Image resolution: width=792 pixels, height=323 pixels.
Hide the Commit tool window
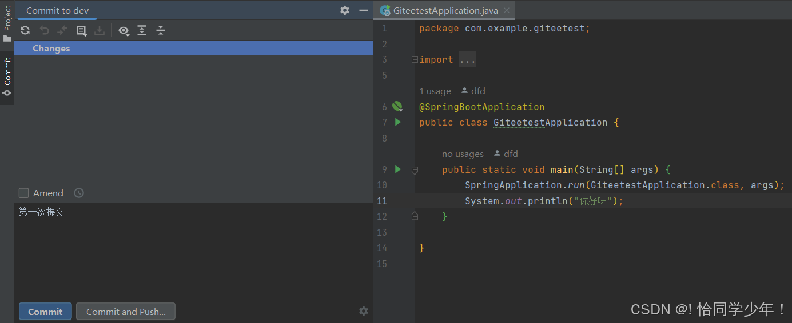coord(364,10)
